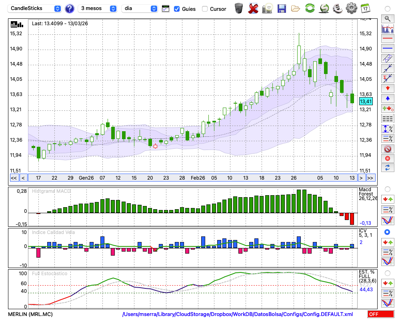
Task: Open the 3 mesos period dropdown
Action: [x=98, y=8]
